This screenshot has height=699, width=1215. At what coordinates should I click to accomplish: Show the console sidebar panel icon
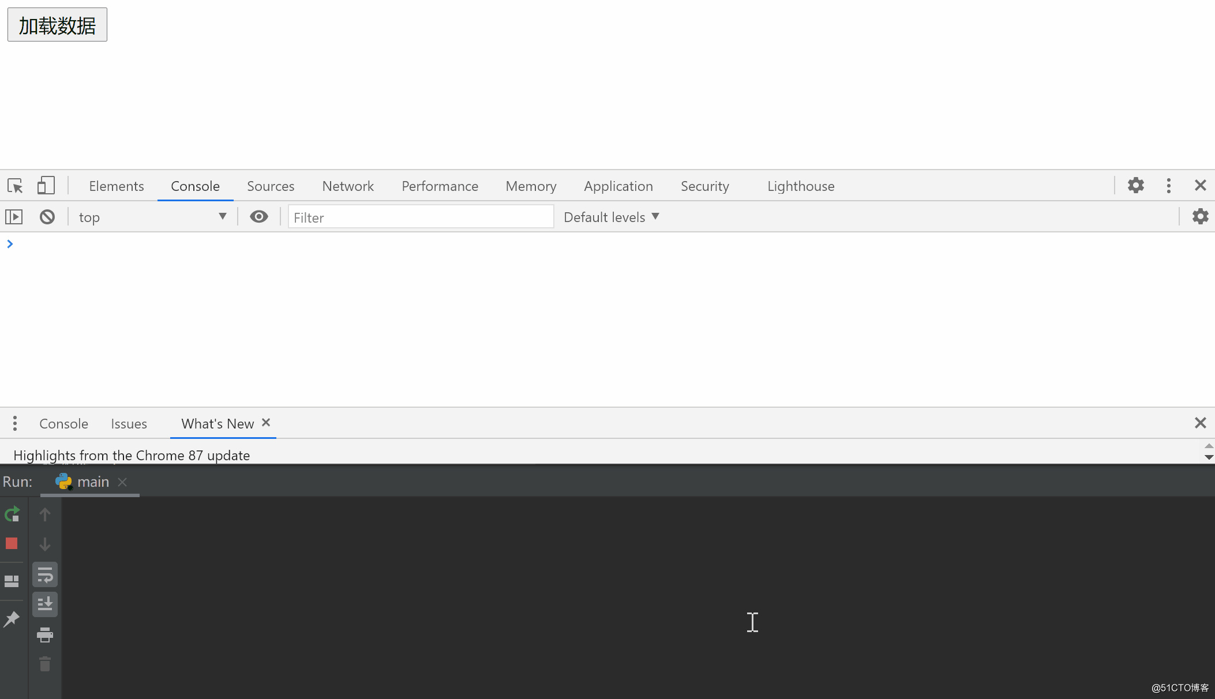click(14, 217)
